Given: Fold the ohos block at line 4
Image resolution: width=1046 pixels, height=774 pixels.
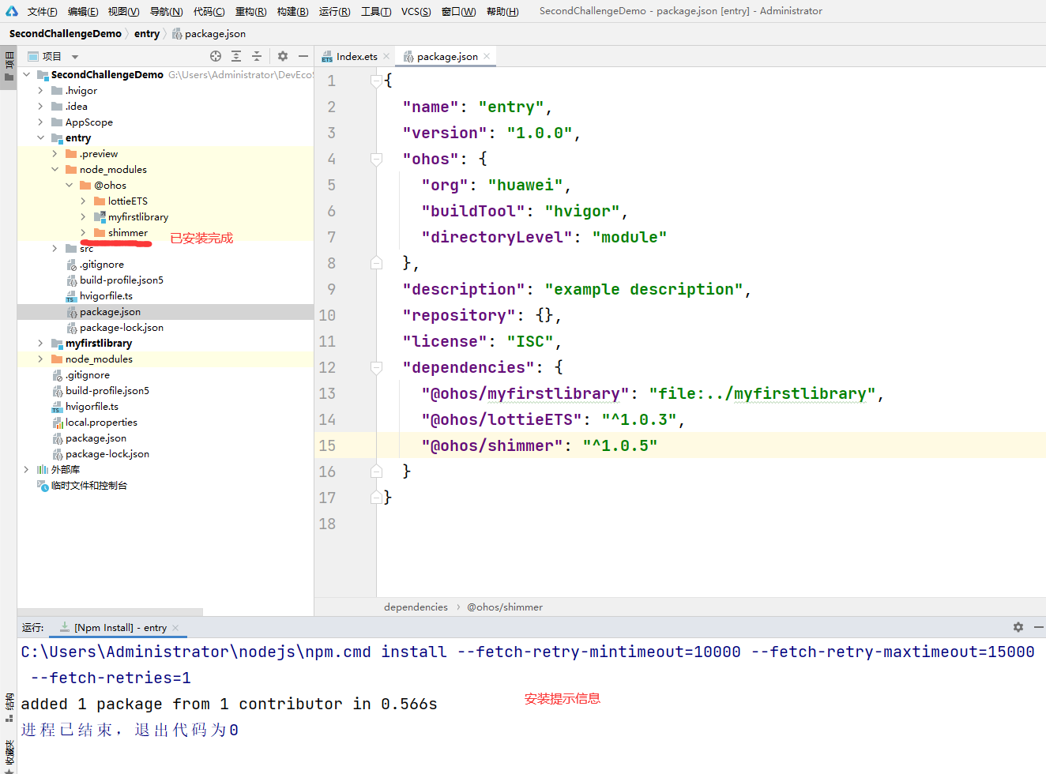Looking at the screenshot, I should (x=377, y=159).
